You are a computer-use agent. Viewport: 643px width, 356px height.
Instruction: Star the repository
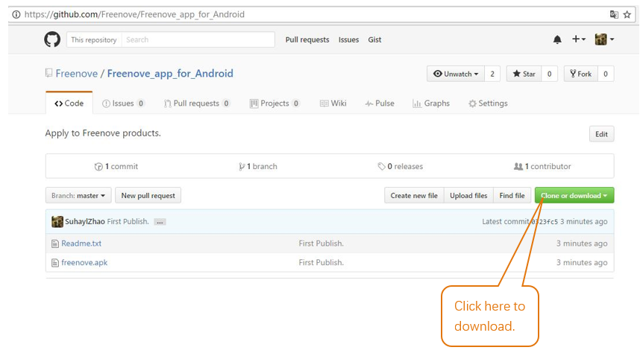point(524,74)
